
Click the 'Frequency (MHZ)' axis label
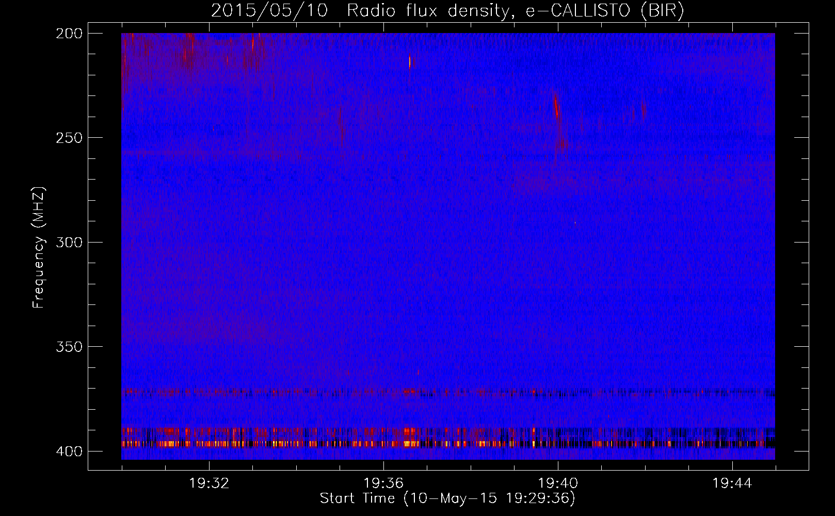tap(39, 248)
